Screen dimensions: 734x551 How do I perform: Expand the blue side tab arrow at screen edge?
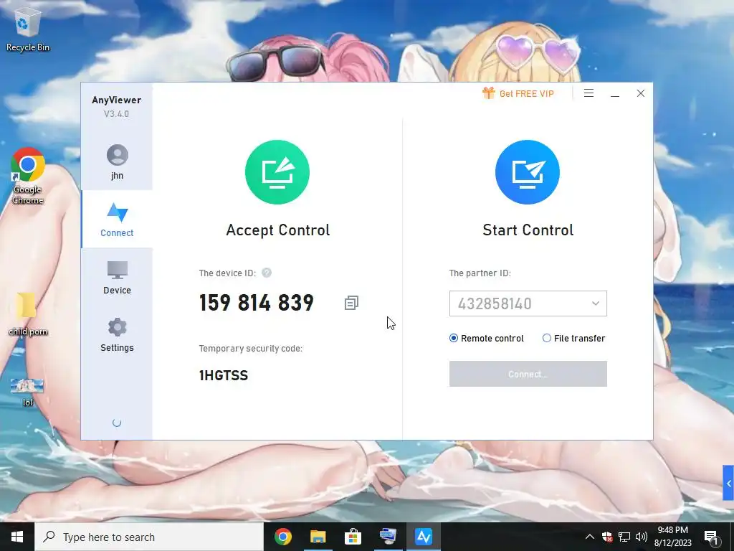coord(728,484)
